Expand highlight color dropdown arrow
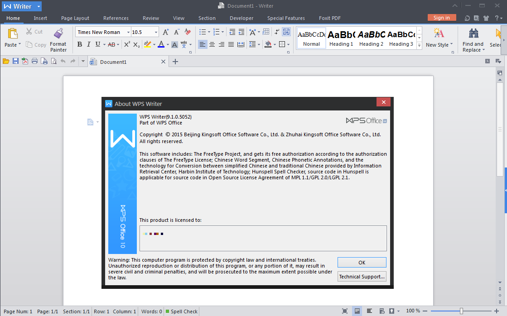This screenshot has width=507, height=316. (154, 44)
